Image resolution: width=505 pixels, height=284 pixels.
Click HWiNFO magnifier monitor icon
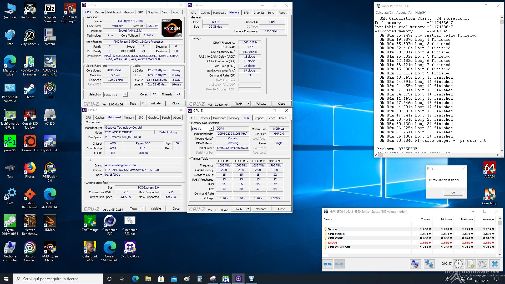[415, 264]
